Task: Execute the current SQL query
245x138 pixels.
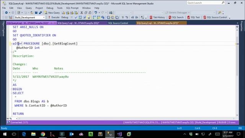Action: pyautogui.click(x=54, y=17)
